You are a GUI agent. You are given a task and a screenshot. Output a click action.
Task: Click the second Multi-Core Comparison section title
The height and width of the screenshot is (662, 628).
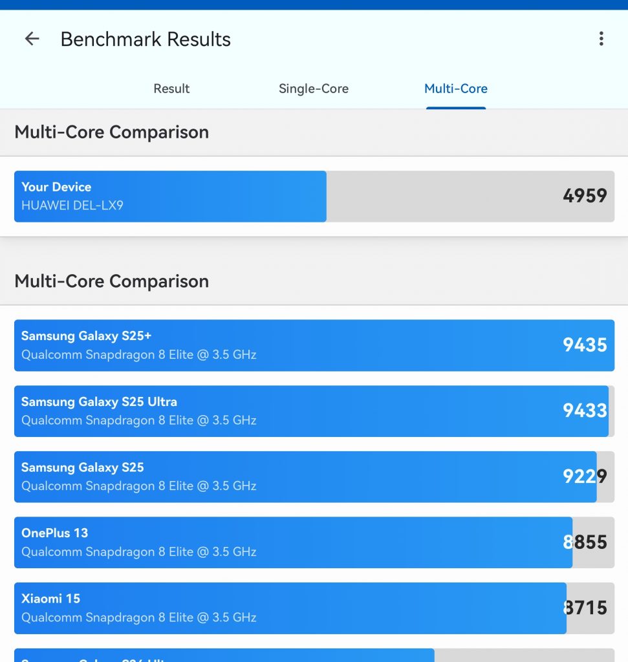(x=111, y=281)
